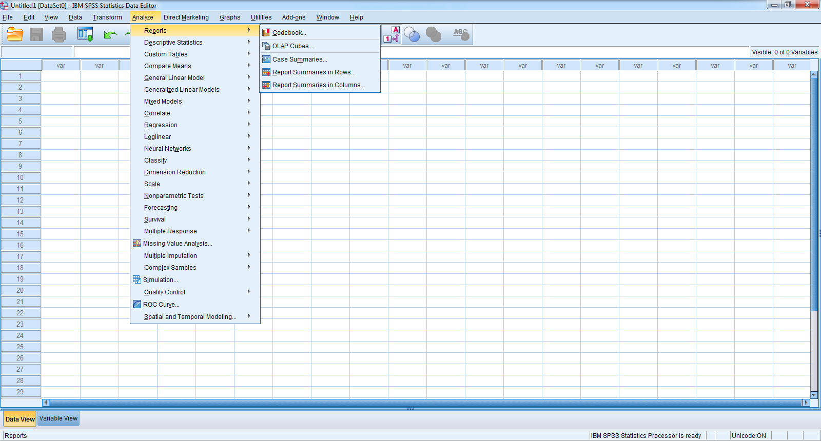
Task: Open the Direct Marketing menu
Action: 186,17
